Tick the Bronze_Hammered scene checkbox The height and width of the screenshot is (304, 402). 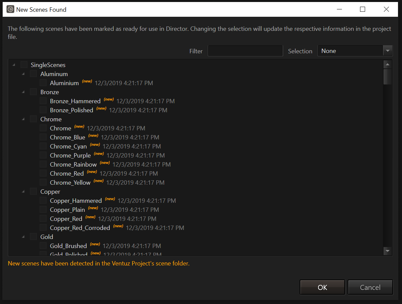tap(43, 101)
